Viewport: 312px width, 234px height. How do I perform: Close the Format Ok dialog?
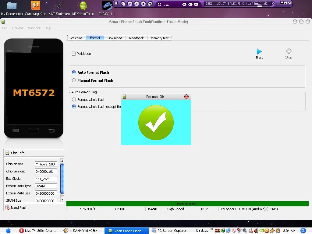[186, 97]
